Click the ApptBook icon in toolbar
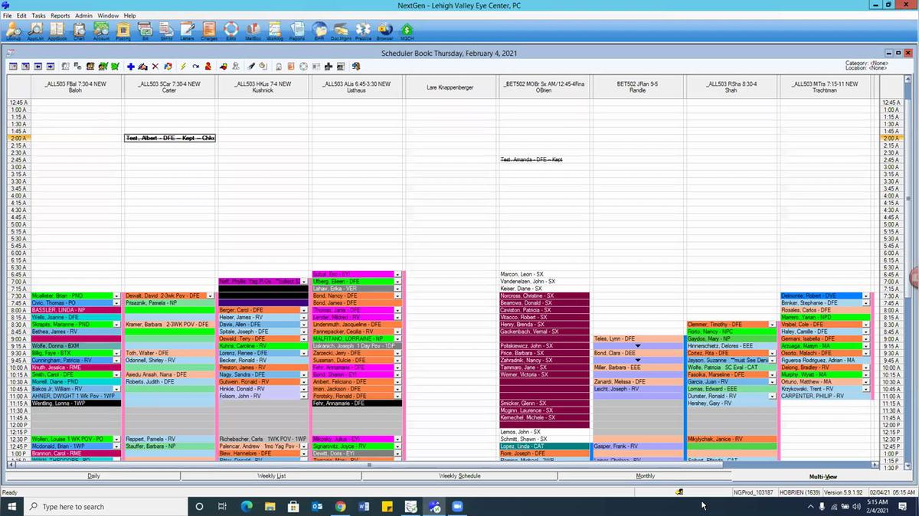 (57, 30)
